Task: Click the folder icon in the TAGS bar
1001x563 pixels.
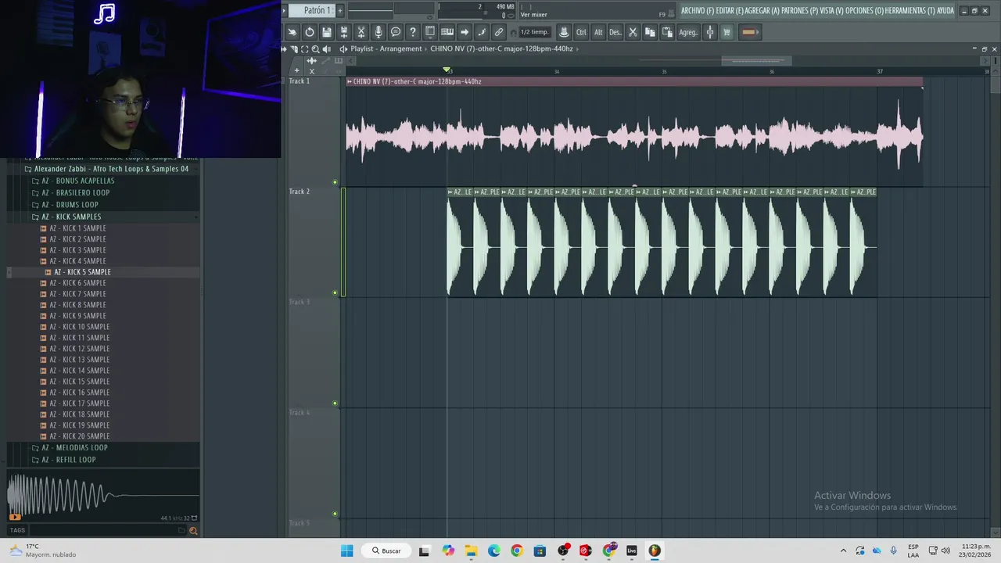Action: (x=181, y=530)
